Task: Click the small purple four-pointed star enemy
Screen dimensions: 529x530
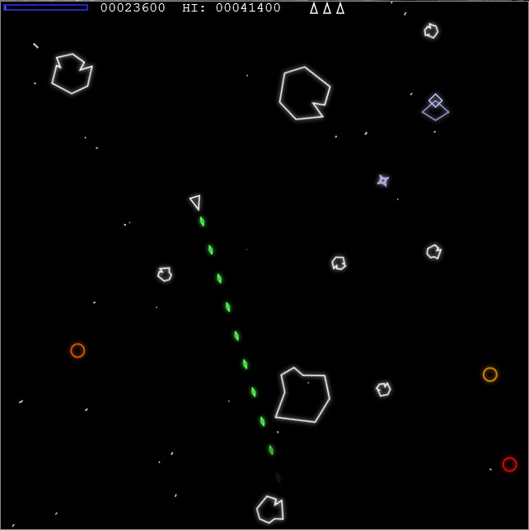Action: tap(383, 181)
